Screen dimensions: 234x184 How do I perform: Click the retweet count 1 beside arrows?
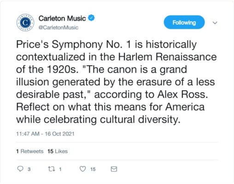pyautogui.click(x=60, y=169)
